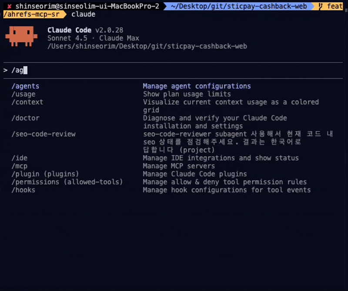The height and width of the screenshot is (291, 348).
Task: Click the seo-code-reviewer subagent description line
Action: coord(238,134)
